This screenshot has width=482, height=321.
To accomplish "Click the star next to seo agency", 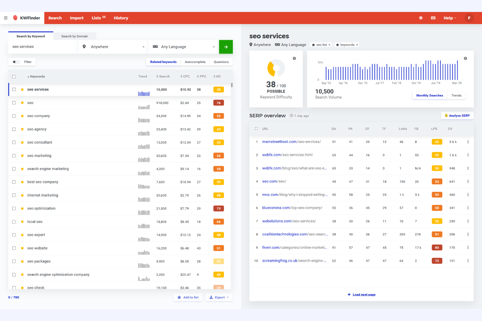I will tap(22, 129).
